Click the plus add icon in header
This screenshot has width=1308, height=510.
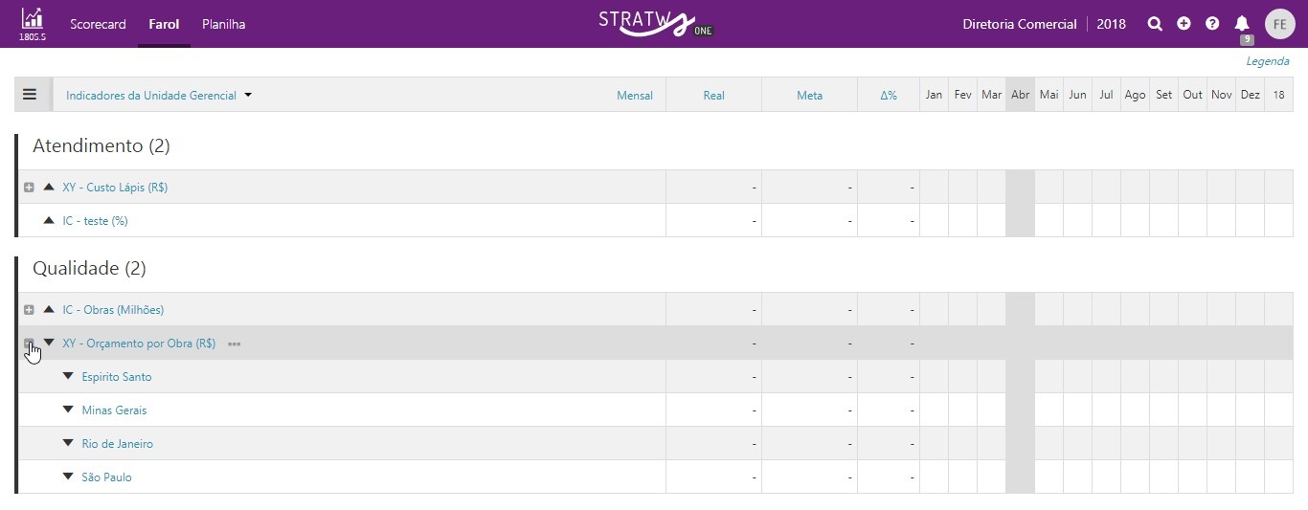tap(1184, 24)
